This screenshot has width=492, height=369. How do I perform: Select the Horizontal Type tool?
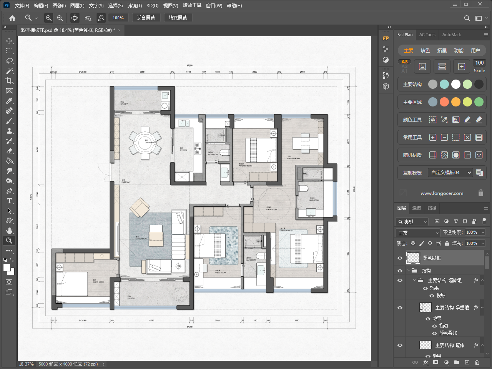[9, 201]
